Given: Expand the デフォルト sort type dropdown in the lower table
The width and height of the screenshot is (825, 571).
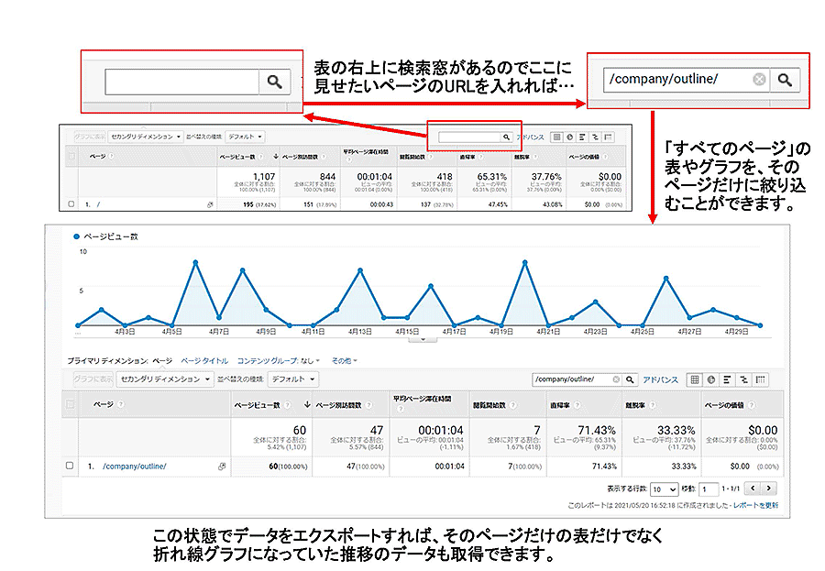Looking at the screenshot, I should tap(293, 379).
